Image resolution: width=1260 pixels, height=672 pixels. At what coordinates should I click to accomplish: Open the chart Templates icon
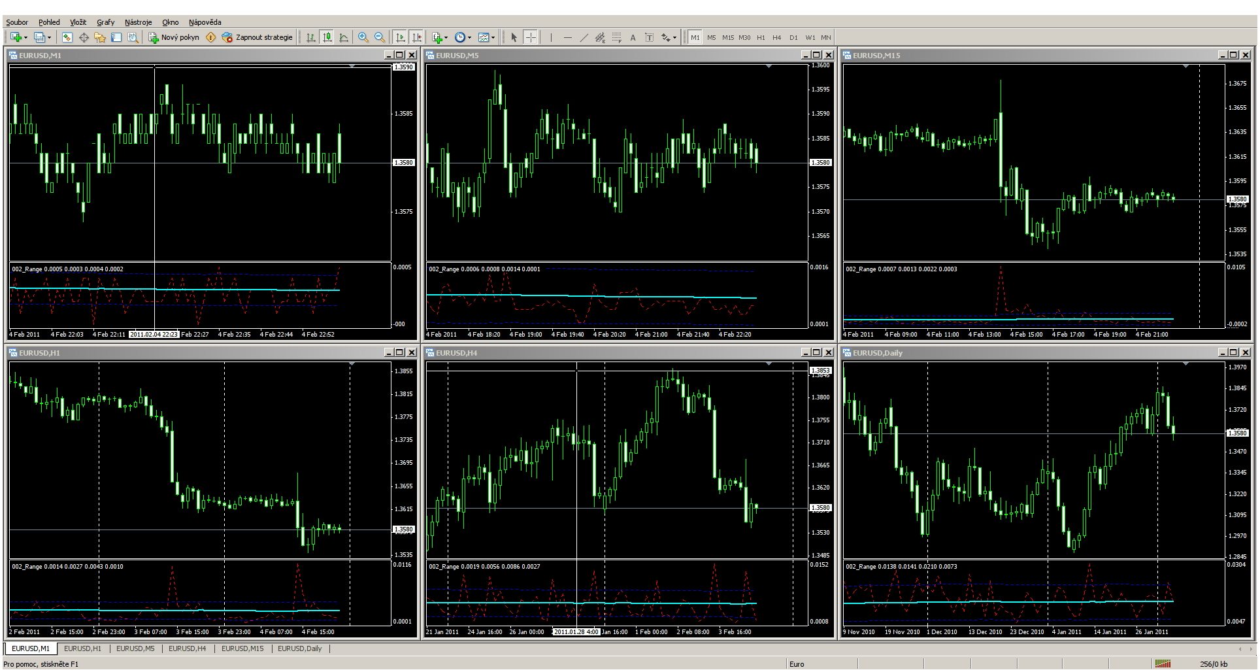tap(484, 37)
